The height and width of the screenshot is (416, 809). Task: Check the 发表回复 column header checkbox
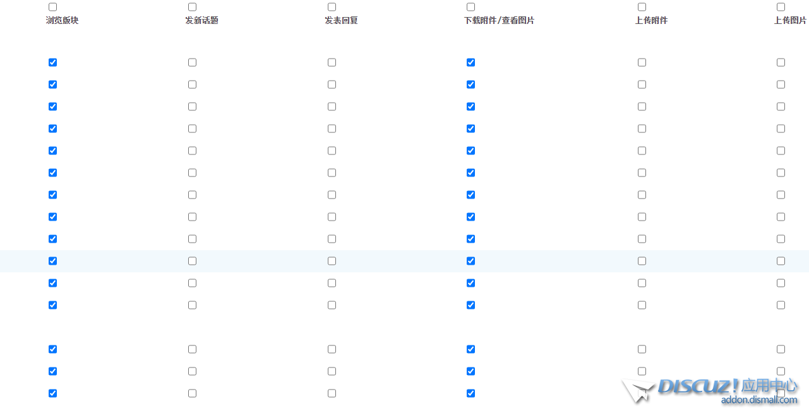(332, 7)
